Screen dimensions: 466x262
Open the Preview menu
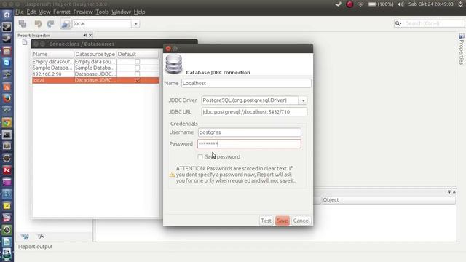[x=83, y=12]
